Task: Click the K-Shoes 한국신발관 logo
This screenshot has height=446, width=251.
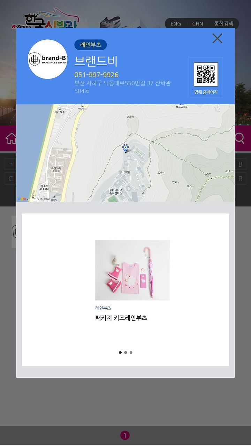Action: (45, 20)
